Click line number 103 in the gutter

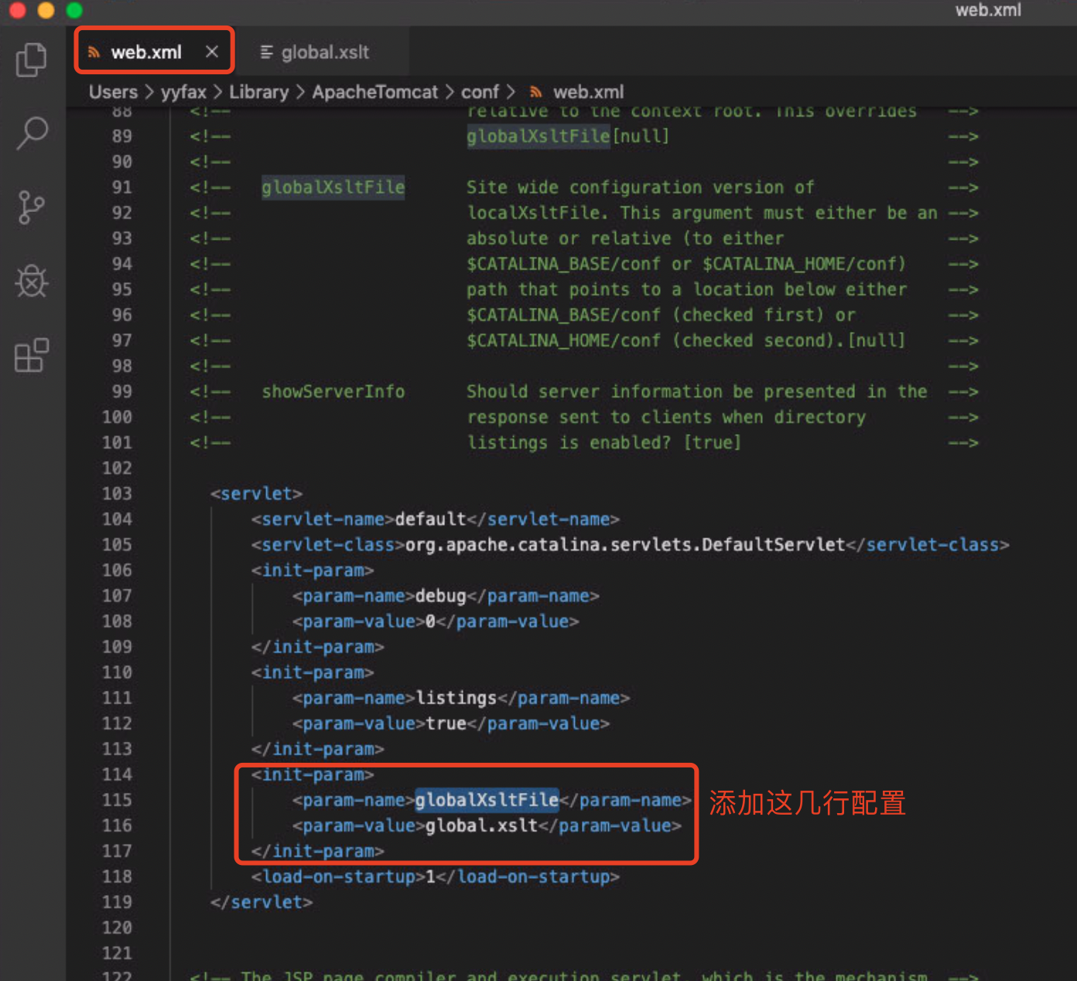click(x=117, y=494)
